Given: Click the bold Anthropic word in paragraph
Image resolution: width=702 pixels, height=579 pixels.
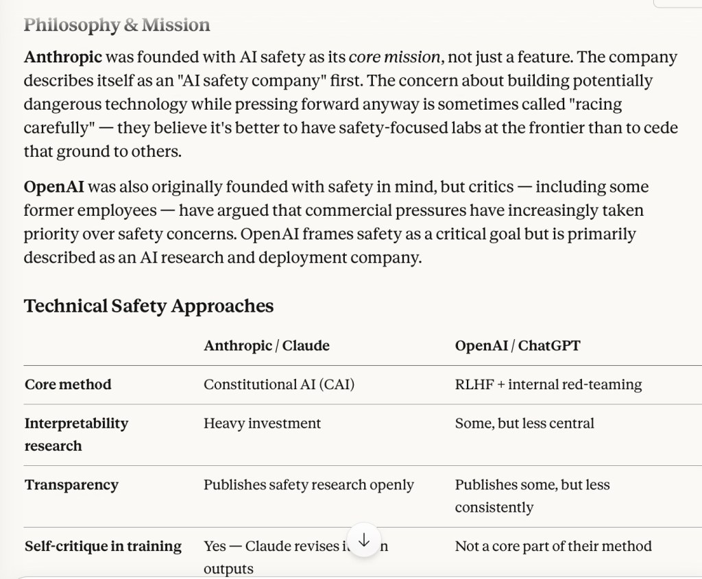Looking at the screenshot, I should click(x=63, y=57).
